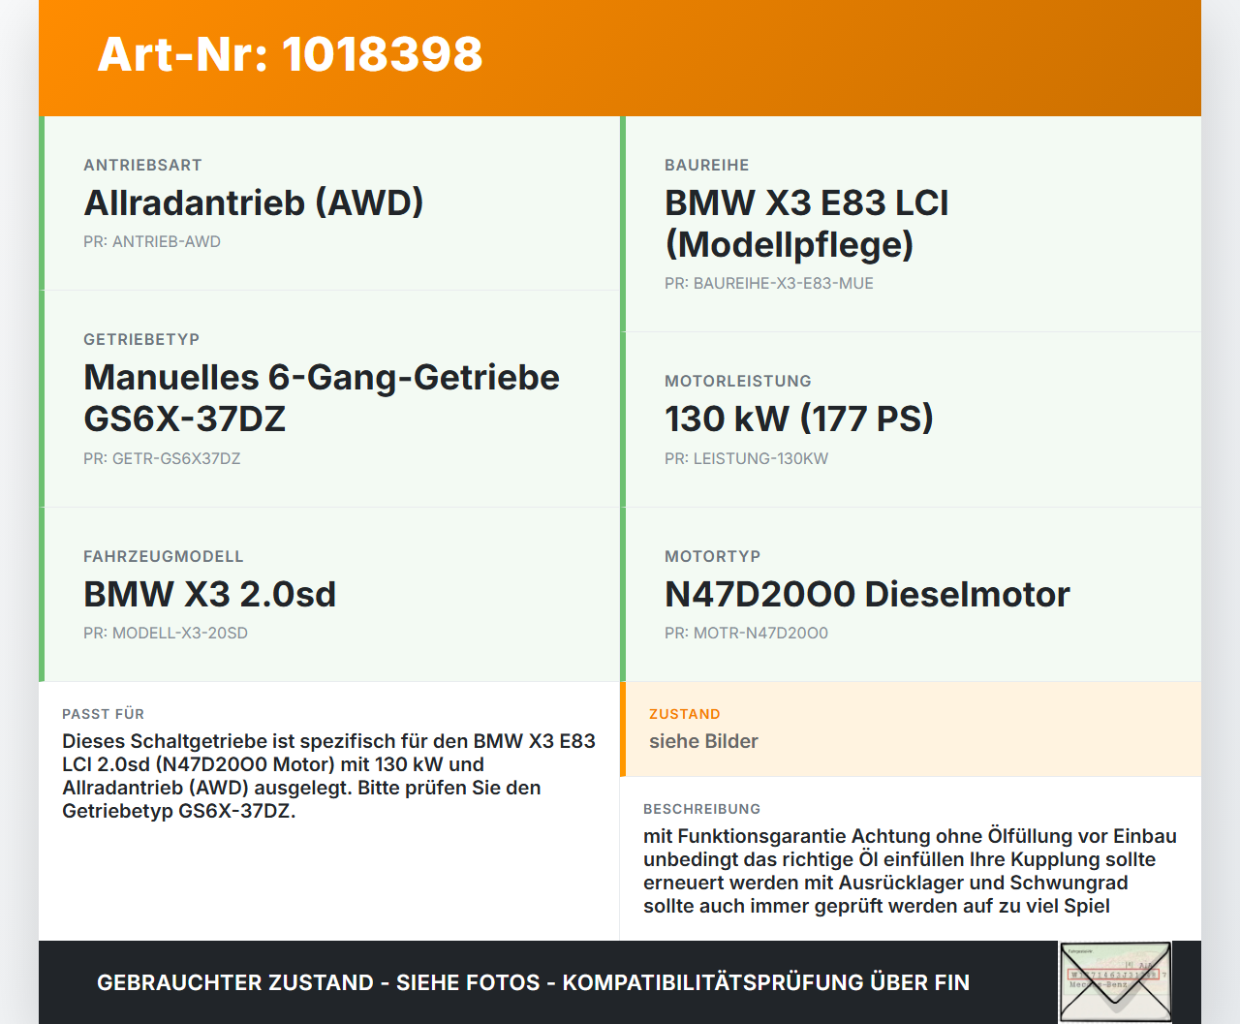The image size is (1240, 1024).
Task: Click the 'MOTORLEISTUNG' label
Action: pos(738,382)
